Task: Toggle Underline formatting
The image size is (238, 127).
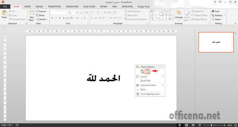Action: click(60, 18)
